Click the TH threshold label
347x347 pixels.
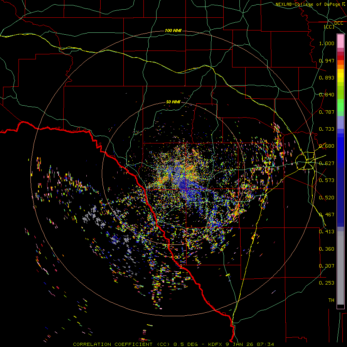331,300
